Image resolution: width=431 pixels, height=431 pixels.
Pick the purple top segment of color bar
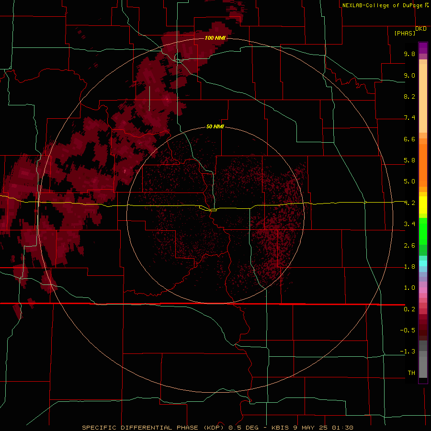[x=423, y=48]
